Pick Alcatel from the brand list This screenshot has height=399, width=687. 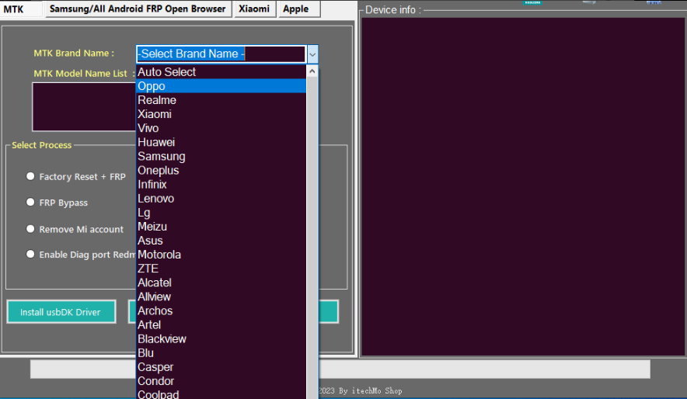point(221,283)
